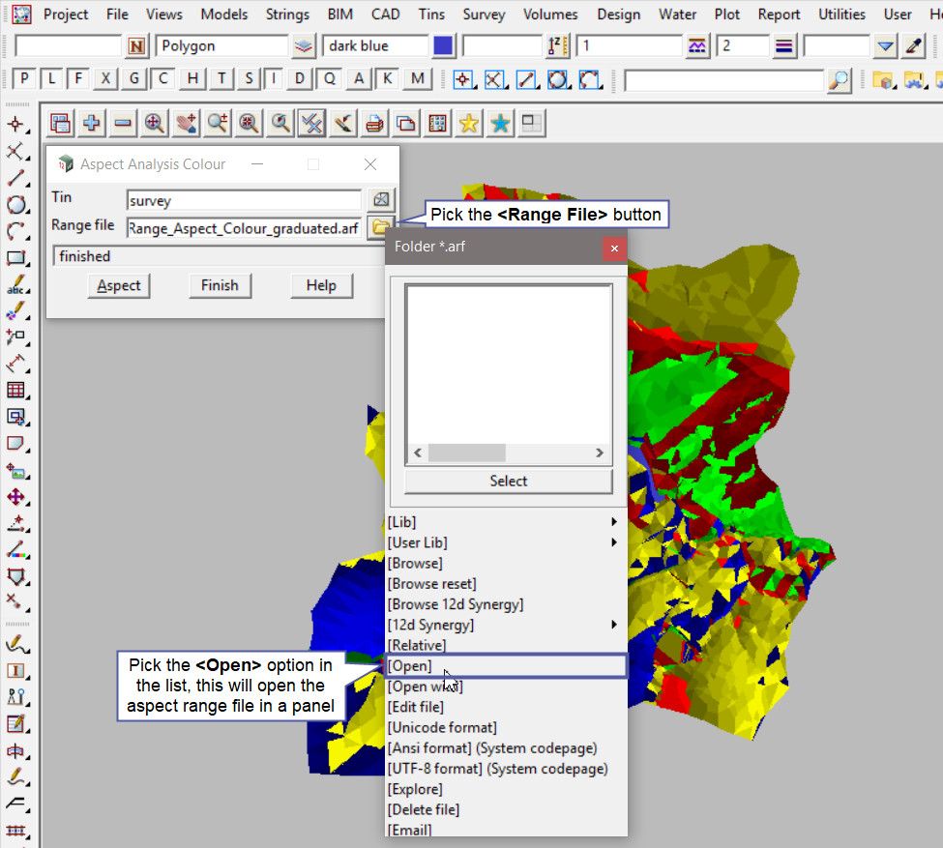Expand the [Lib] submenu arrow
This screenshot has height=848, width=943.
613,522
